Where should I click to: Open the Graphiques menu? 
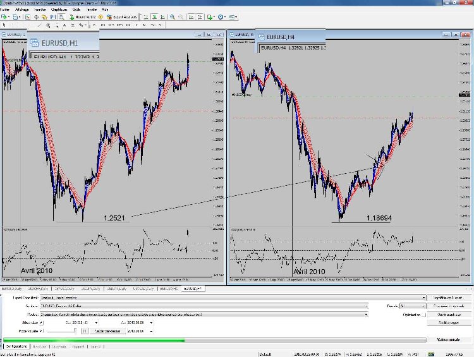[x=59, y=9]
